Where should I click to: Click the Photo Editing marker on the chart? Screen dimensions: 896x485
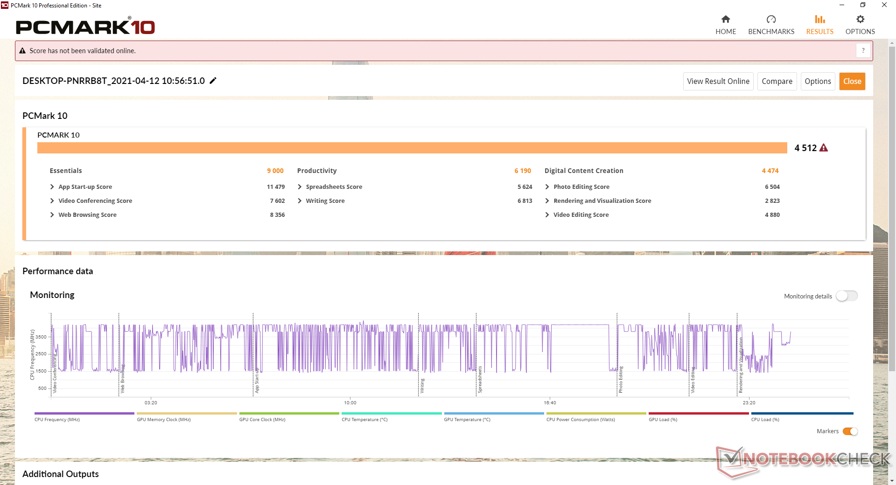621,380
